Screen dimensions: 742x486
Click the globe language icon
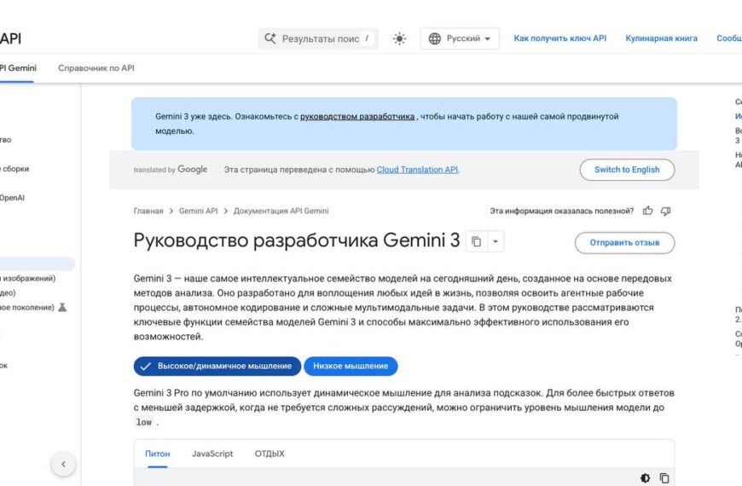434,38
